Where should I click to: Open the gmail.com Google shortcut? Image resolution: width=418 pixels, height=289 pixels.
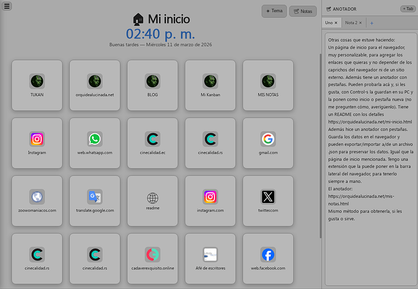coord(268,142)
